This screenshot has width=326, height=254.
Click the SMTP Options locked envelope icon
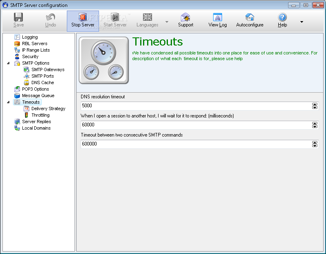tap(17, 63)
